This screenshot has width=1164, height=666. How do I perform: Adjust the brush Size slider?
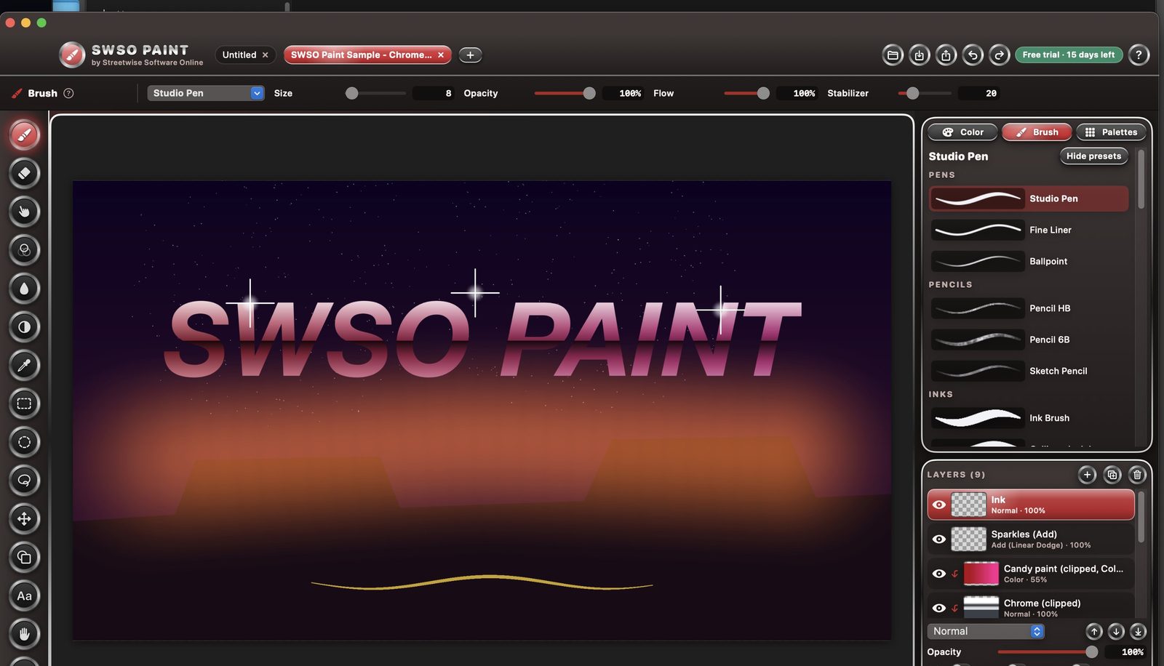click(x=375, y=93)
